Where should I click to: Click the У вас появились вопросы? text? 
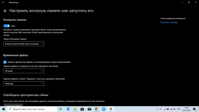[173, 19]
